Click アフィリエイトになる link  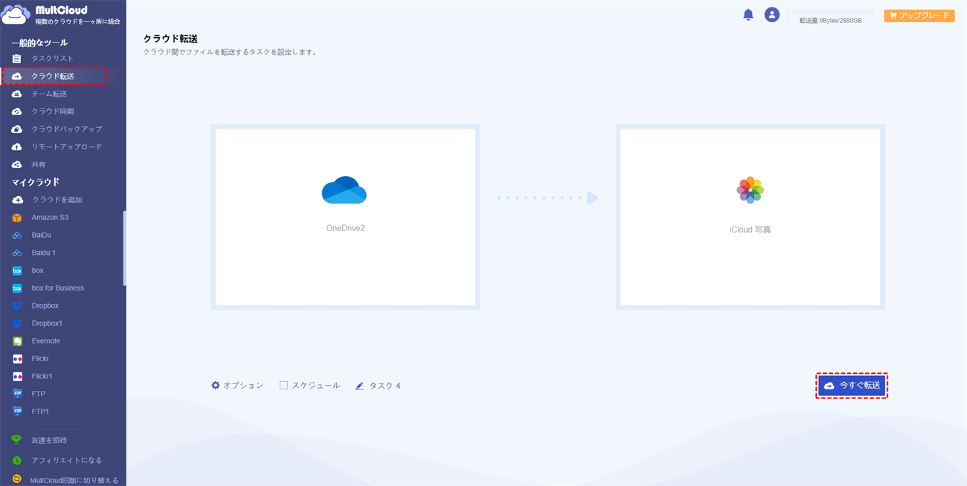pyautogui.click(x=67, y=461)
